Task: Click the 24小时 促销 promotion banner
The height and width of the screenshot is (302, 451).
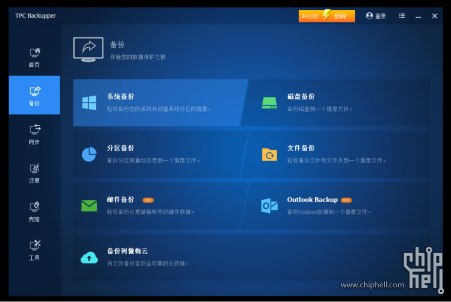Action: click(327, 16)
